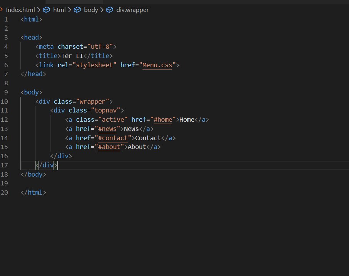Click the closing </html> tag

coord(33,193)
